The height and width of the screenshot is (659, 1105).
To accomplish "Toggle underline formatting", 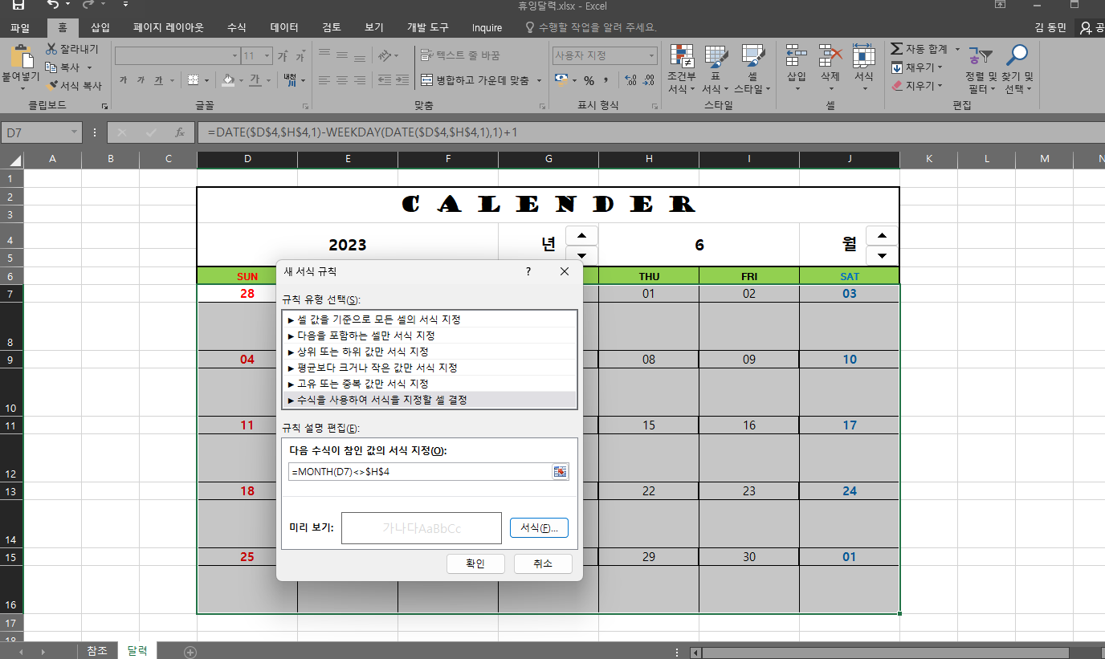I will click(x=158, y=80).
